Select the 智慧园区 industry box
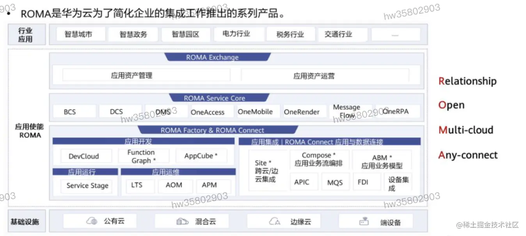526x236 pixels. pyautogui.click(x=186, y=34)
